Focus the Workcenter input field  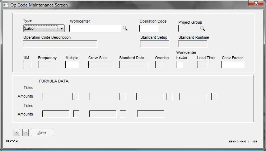click(x=95, y=28)
